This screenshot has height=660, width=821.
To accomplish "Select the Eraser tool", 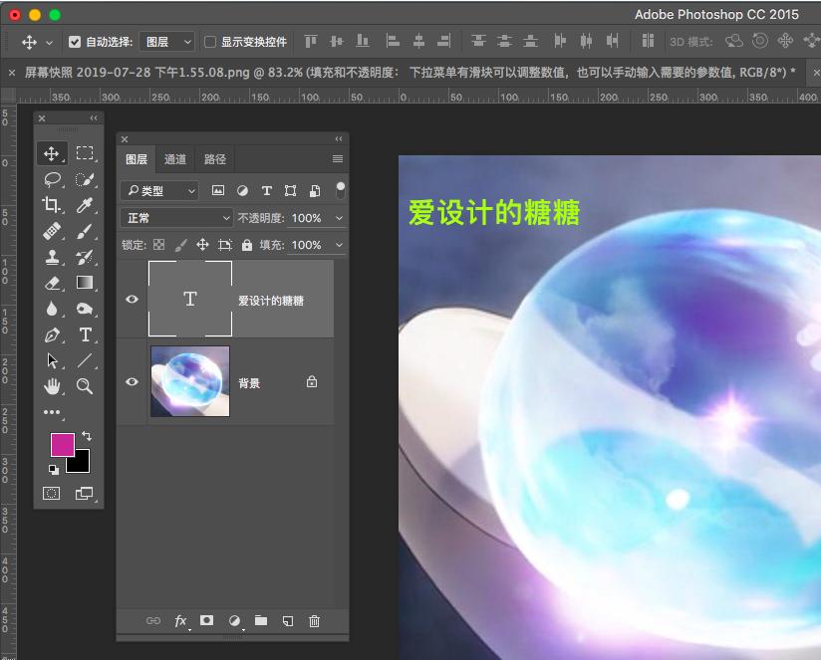I will coord(53,282).
